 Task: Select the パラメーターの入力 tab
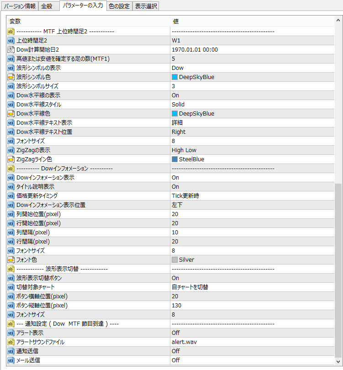83,5
